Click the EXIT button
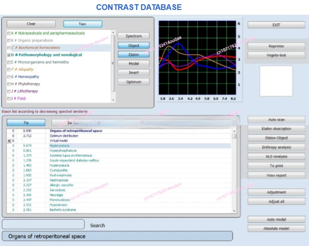The height and width of the screenshot is (246, 309). click(276, 25)
